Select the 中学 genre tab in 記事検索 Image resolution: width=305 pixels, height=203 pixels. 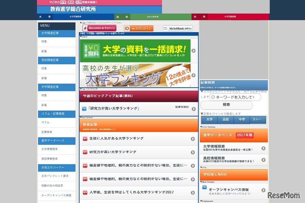tap(242, 120)
